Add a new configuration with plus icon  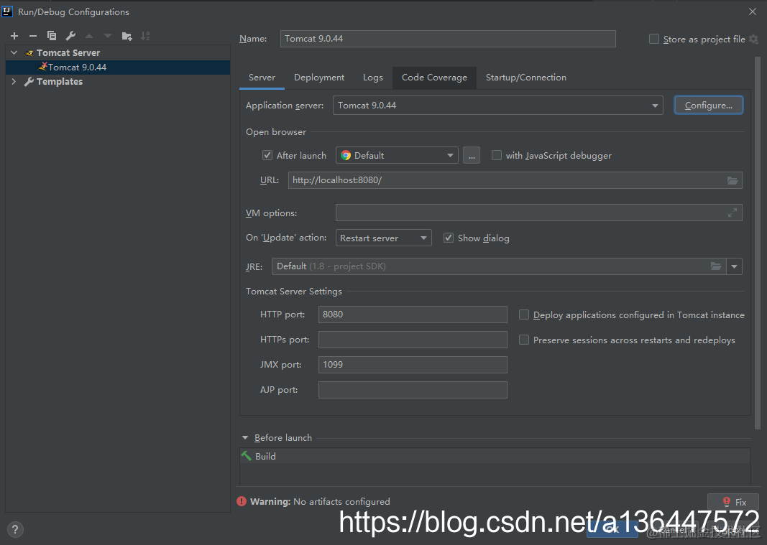(x=14, y=36)
